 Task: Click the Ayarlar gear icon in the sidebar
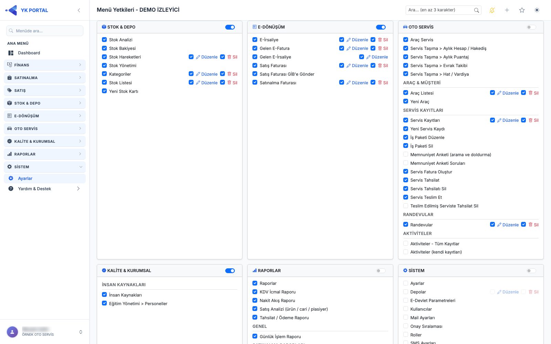pos(11,179)
